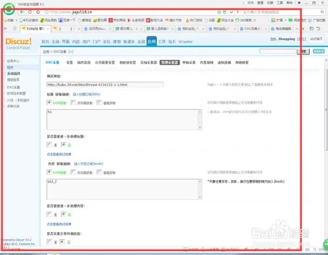Go back with the green back arrow
328x255 pixels.
pos(22,12)
